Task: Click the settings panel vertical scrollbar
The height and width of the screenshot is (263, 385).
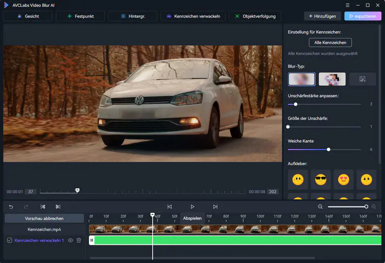Action: (x=380, y=94)
